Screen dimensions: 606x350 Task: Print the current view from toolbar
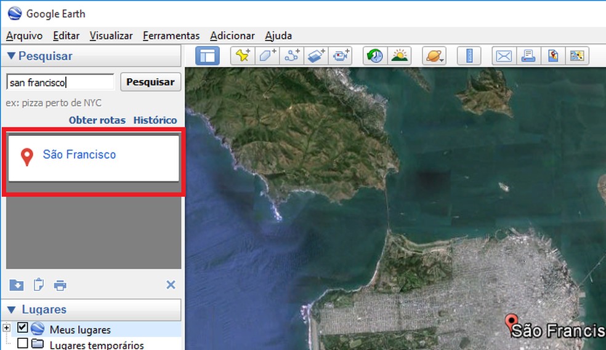(528, 56)
